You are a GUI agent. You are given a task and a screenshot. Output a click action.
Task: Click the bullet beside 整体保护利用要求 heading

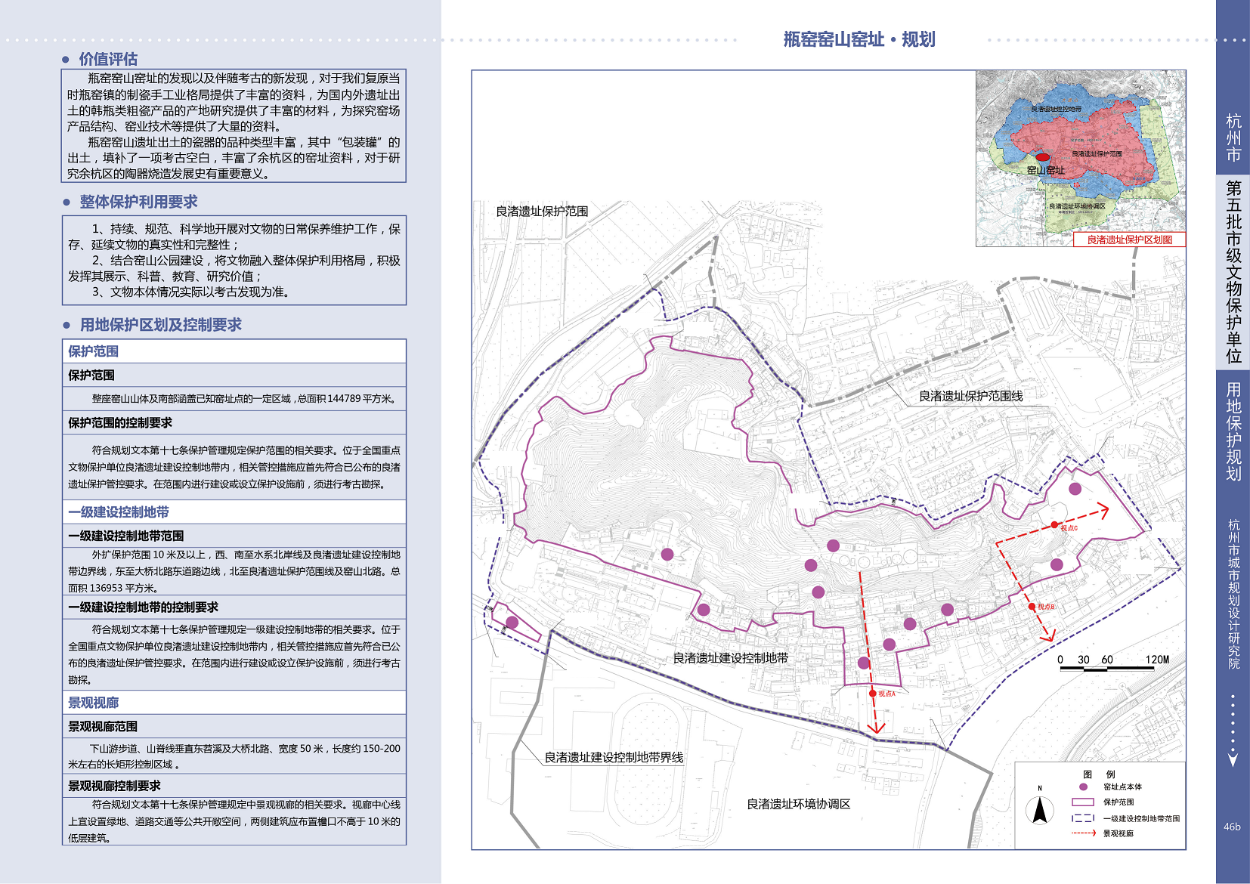(66, 202)
